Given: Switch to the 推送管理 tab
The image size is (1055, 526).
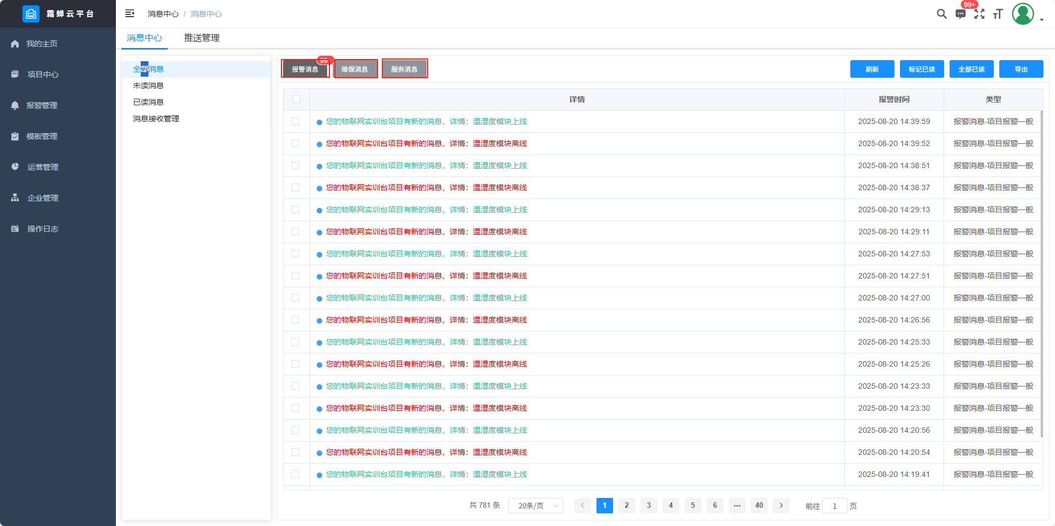Looking at the screenshot, I should [x=201, y=38].
